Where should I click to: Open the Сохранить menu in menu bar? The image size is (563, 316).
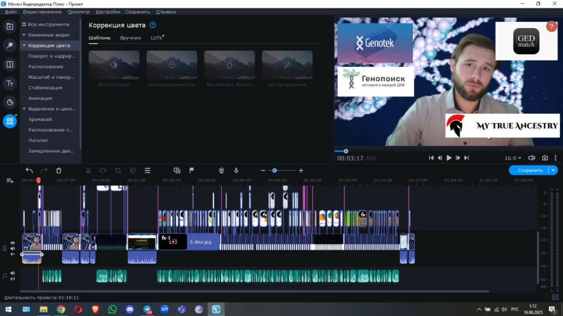pos(137,12)
